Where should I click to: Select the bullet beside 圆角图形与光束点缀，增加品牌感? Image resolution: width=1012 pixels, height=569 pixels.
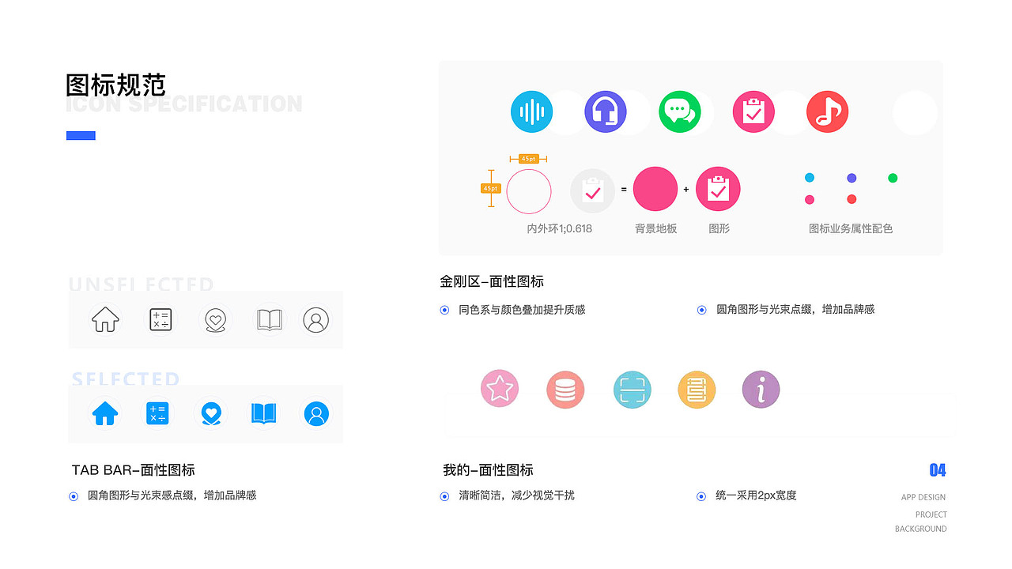(x=701, y=310)
